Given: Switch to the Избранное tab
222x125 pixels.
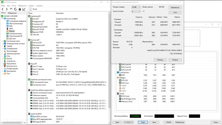Looking at the screenshot, I should 12,13.
